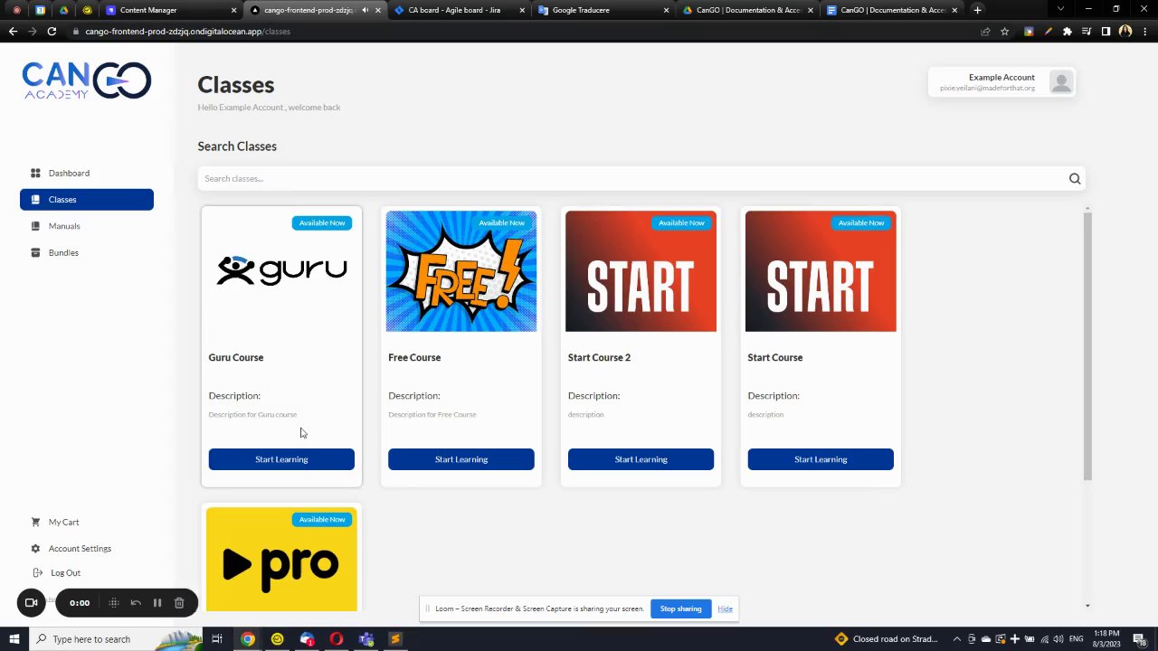Click the Manuals book icon
1158x651 pixels.
click(x=35, y=226)
